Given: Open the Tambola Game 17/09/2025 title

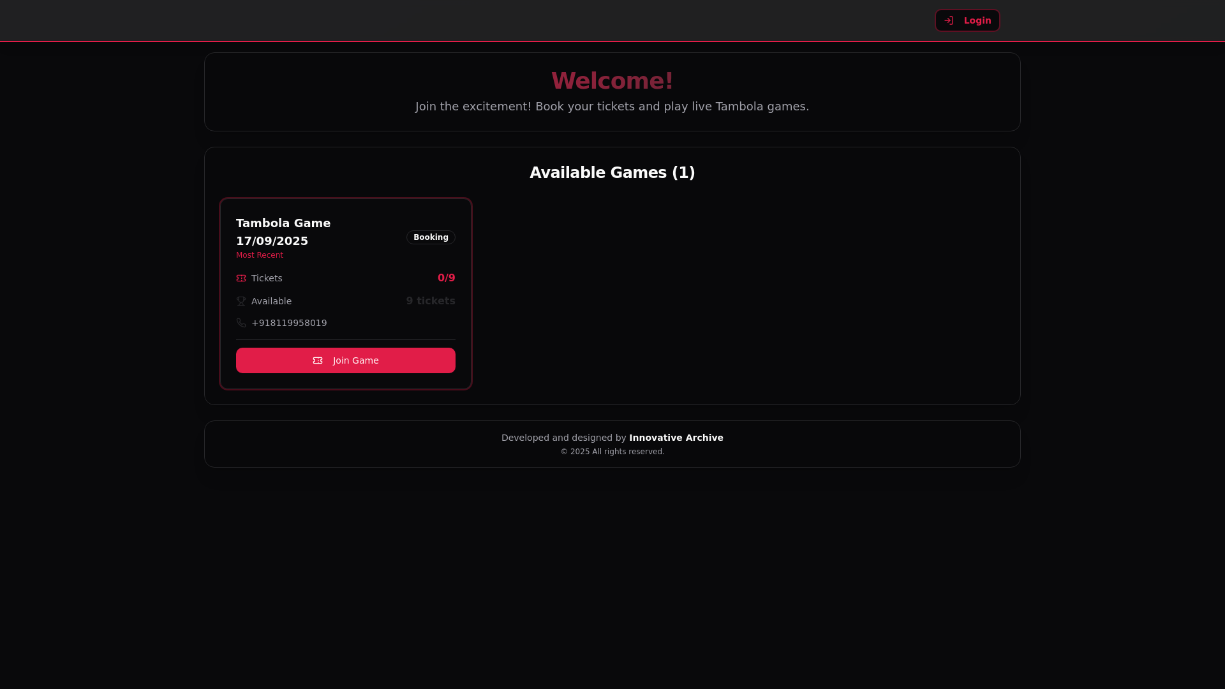Looking at the screenshot, I should [283, 232].
